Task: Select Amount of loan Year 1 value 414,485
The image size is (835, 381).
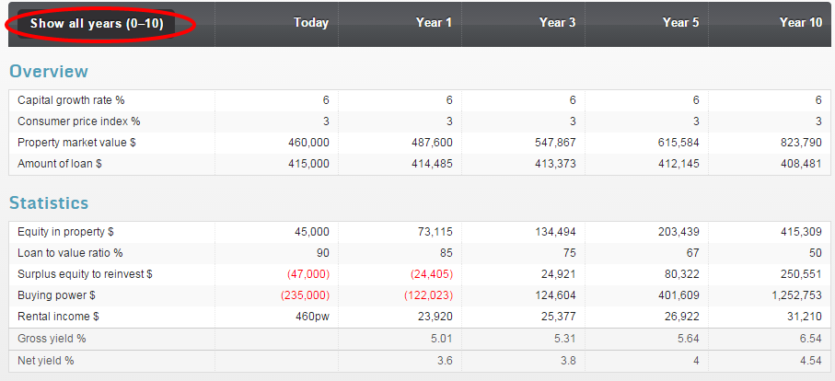Action: click(x=431, y=164)
